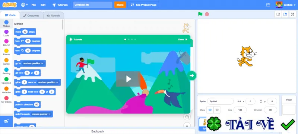The height and width of the screenshot is (134, 298).
Task: Play the tutorial video
Action: point(128,79)
